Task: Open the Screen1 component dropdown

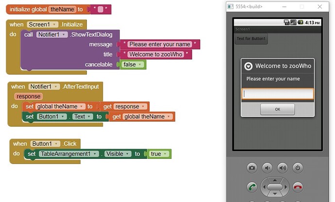Action: click(54, 25)
